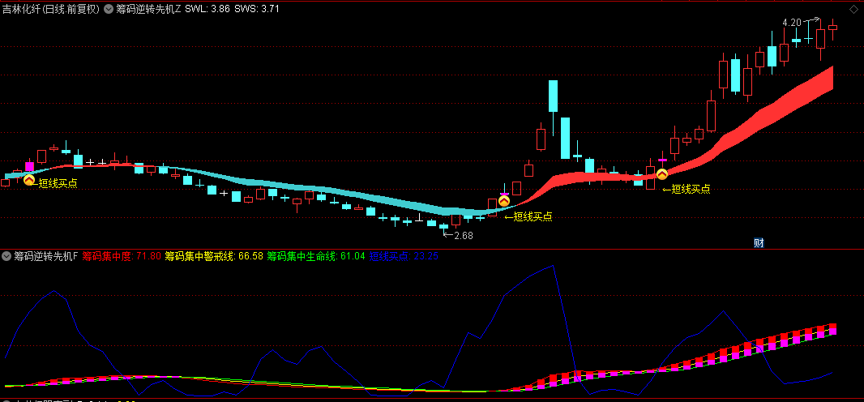Click the SWL: 3.86 value
Image resolution: width=864 pixels, height=402 pixels.
click(207, 9)
